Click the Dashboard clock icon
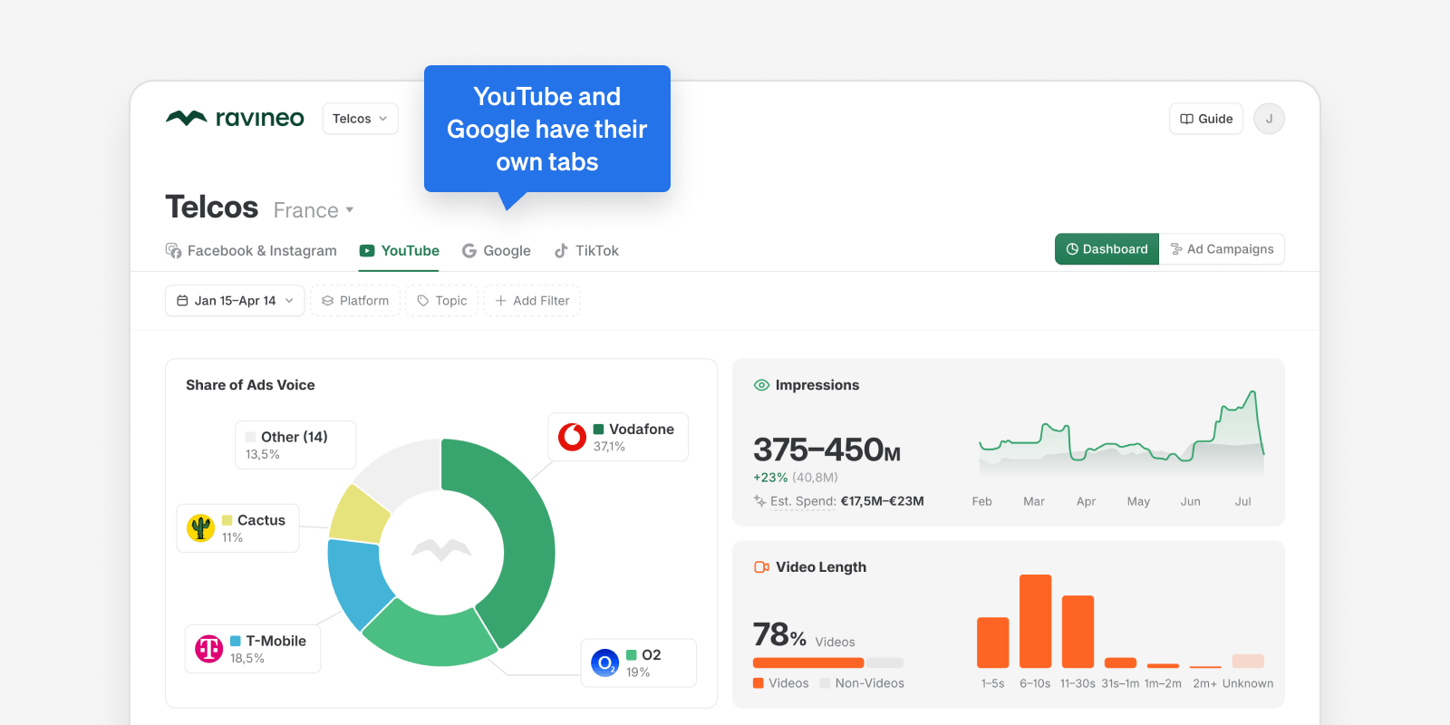Image resolution: width=1450 pixels, height=725 pixels. tap(1072, 249)
